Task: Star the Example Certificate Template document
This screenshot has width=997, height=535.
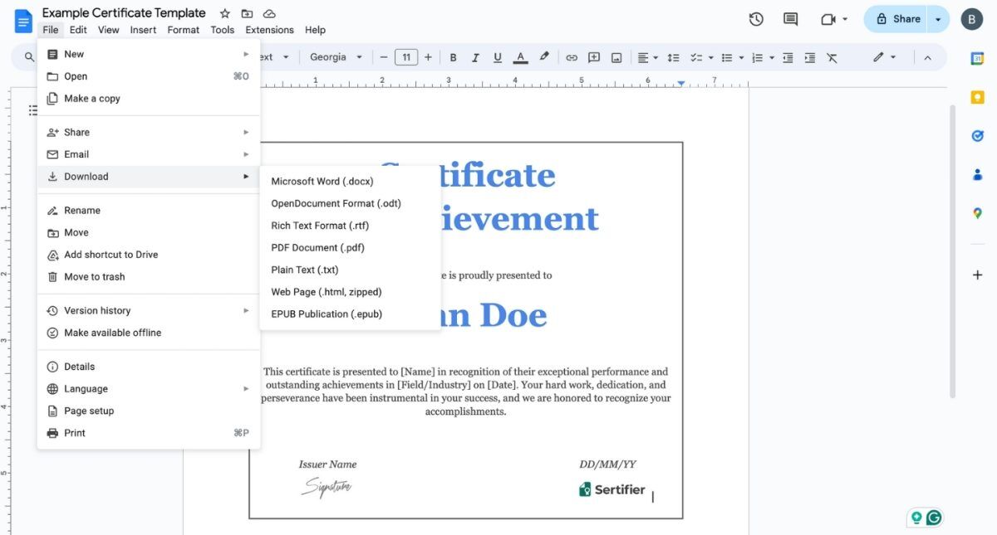Action: [224, 12]
